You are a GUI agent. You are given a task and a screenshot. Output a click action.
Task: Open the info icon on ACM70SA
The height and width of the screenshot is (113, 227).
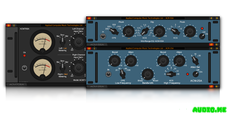pos(14,25)
